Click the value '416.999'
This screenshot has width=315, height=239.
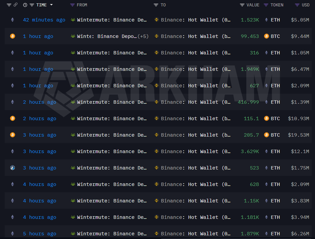[x=248, y=102]
